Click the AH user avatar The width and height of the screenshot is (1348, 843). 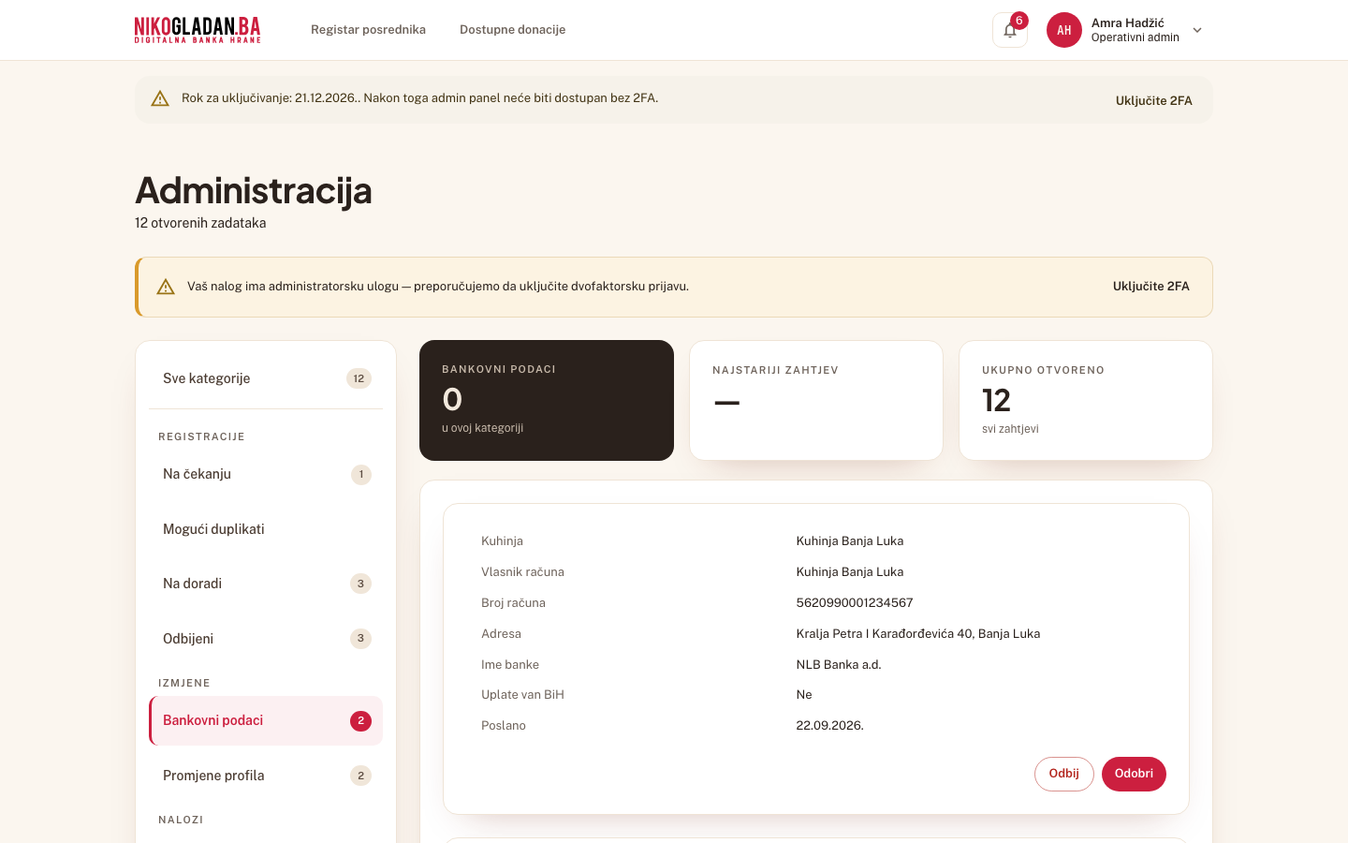1064,30
